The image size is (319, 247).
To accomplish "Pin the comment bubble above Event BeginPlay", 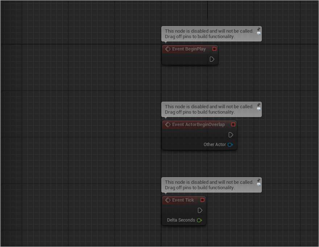I will pos(258,29).
